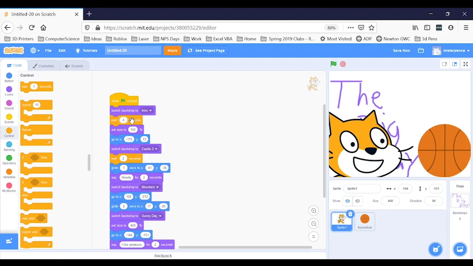473x266 pixels.
Task: Click Save Now
Action: [x=401, y=51]
